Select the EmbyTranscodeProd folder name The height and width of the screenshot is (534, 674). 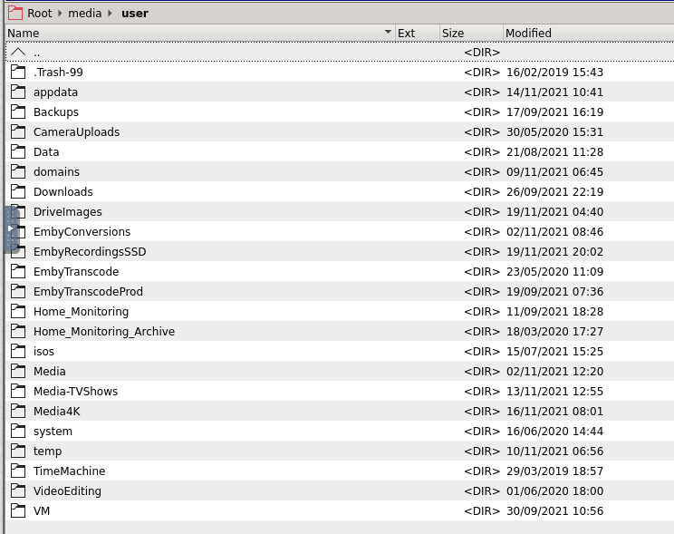pos(88,291)
